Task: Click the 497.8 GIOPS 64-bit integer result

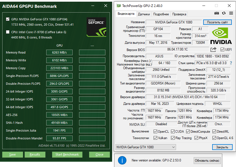Action: (59, 107)
